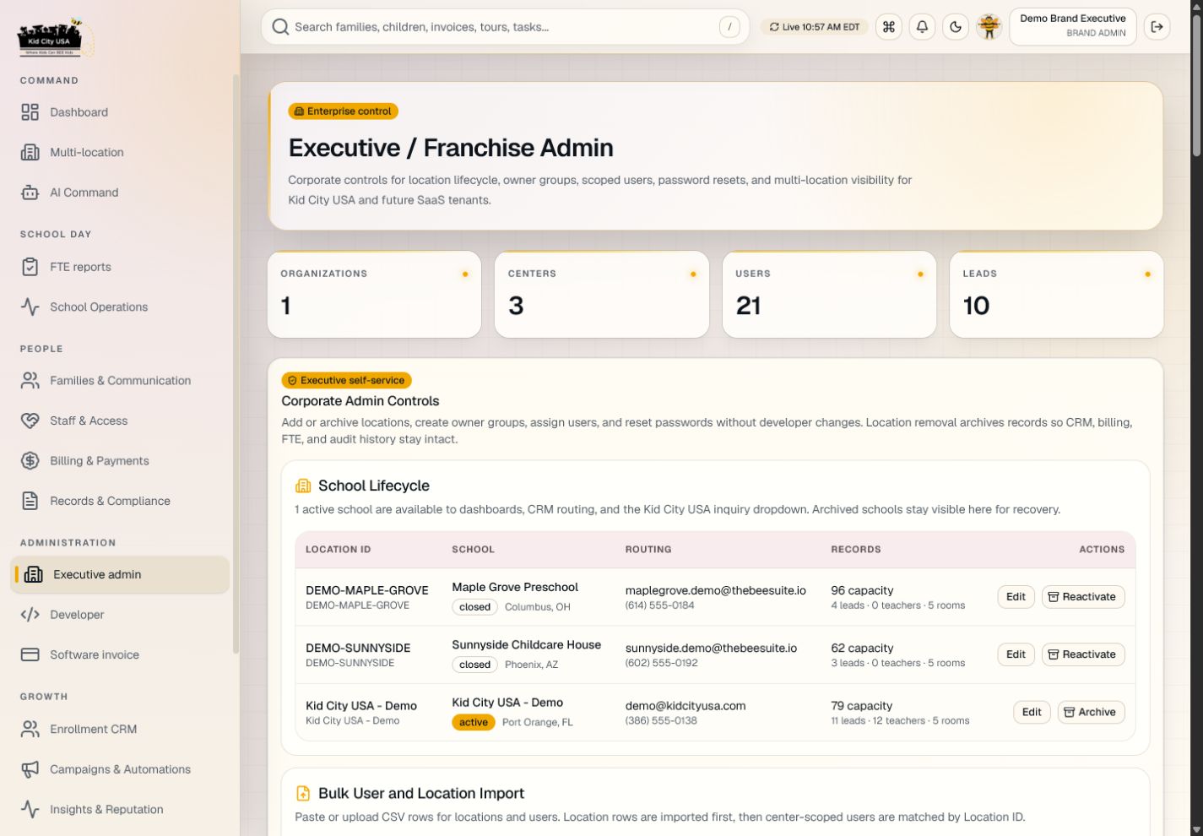Click the slash shortcut key in search bar
Viewport: 1203px width, 836px height.
tap(729, 27)
